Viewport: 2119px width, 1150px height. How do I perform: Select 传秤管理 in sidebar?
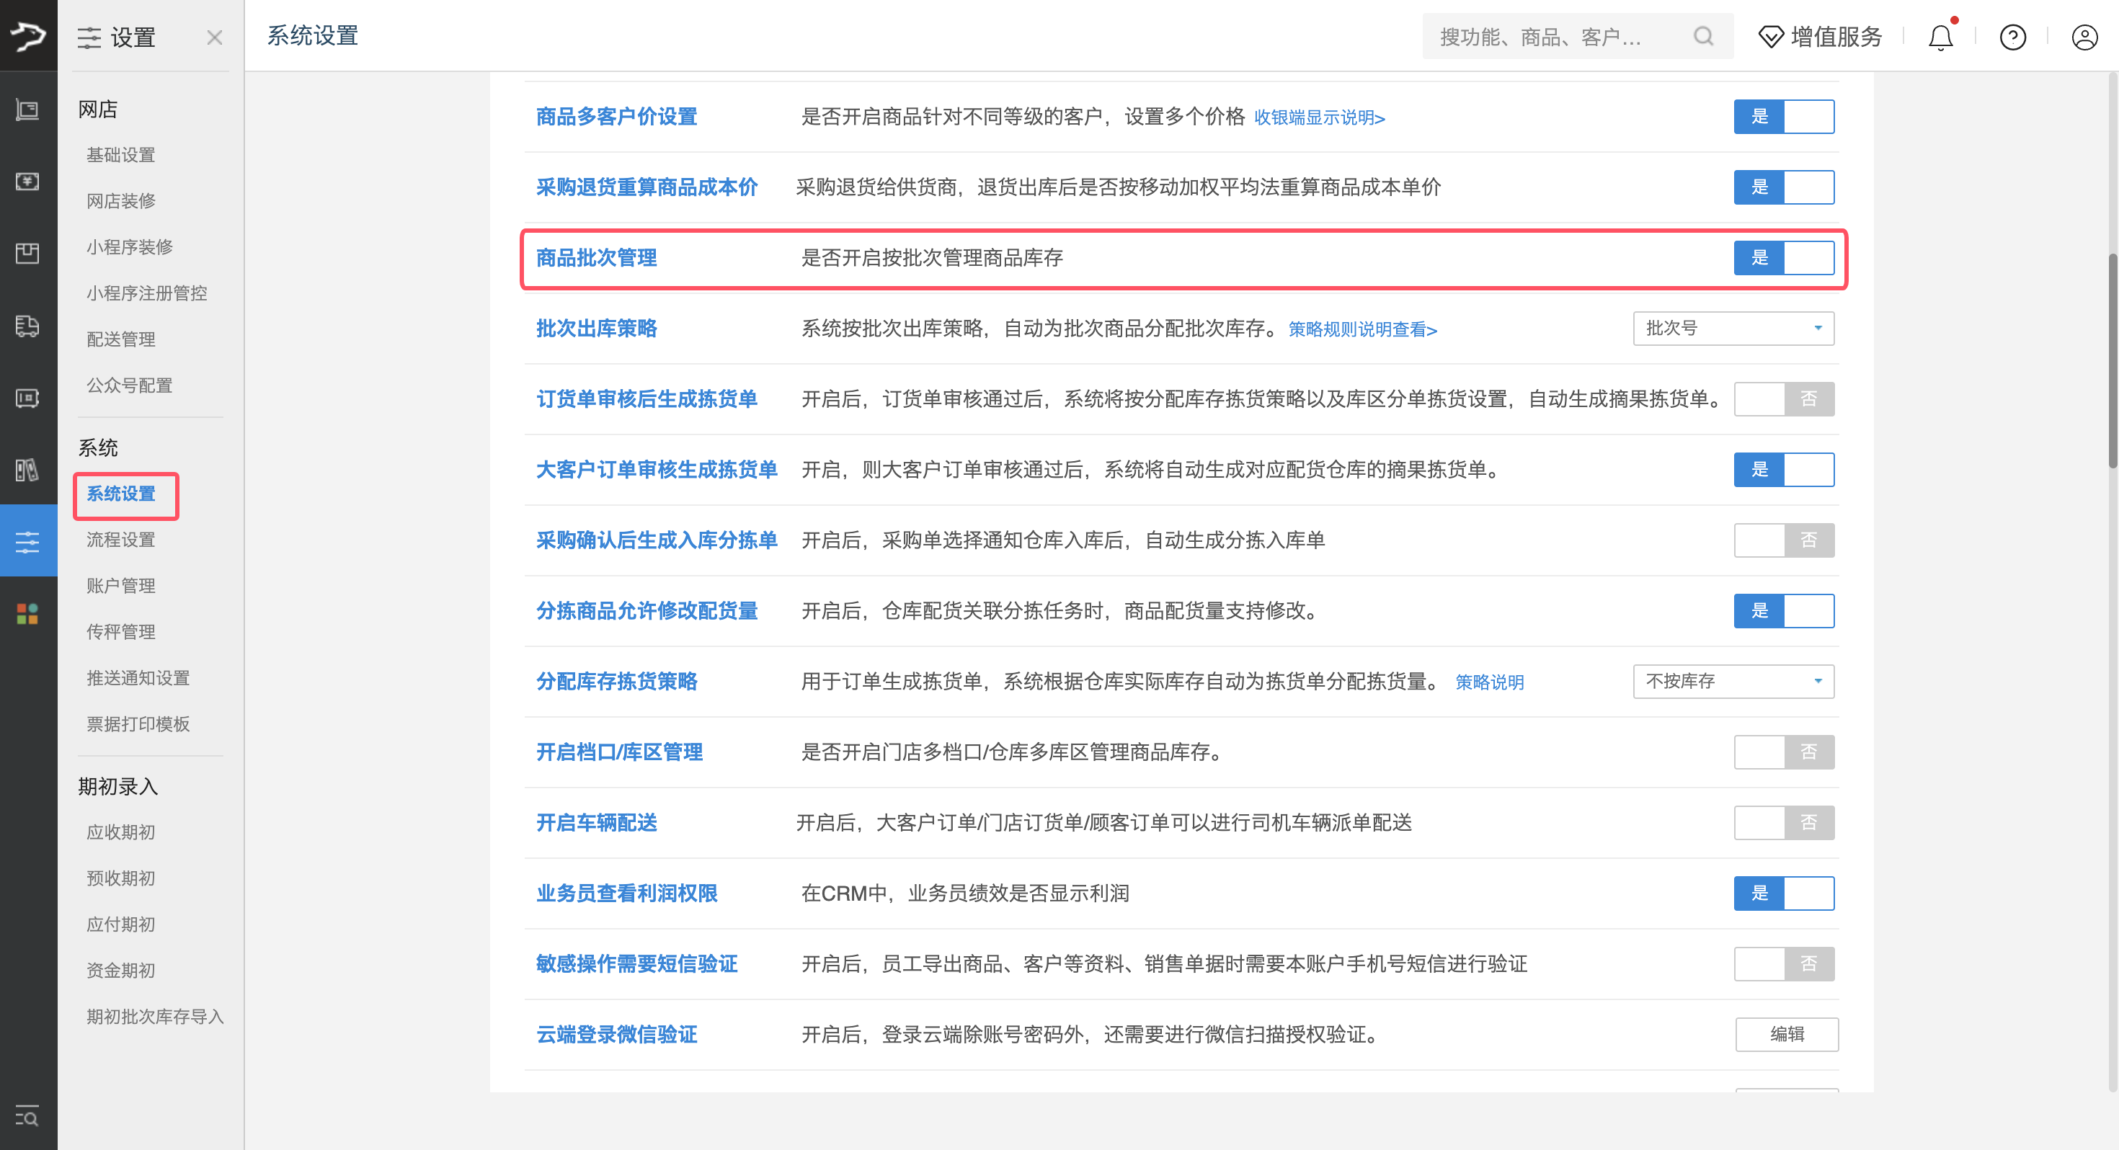[121, 632]
